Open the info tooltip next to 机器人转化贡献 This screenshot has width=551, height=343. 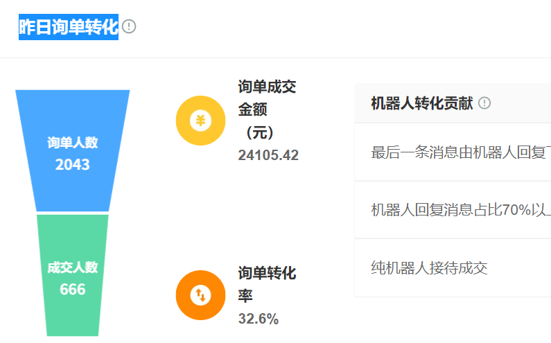484,103
